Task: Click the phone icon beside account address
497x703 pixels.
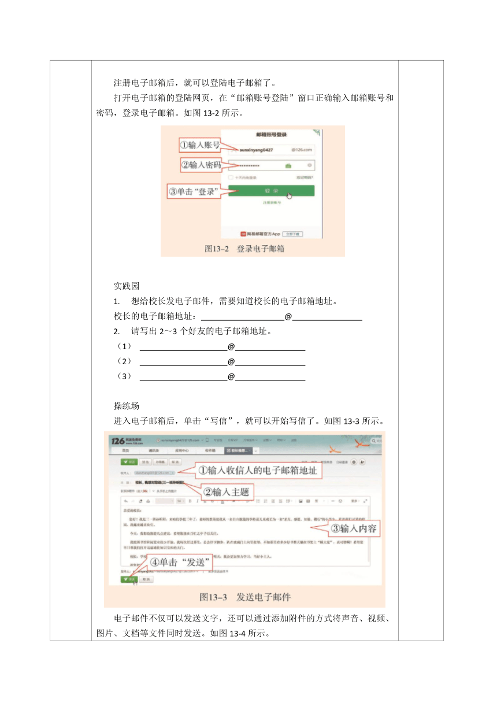Action: tap(207, 440)
